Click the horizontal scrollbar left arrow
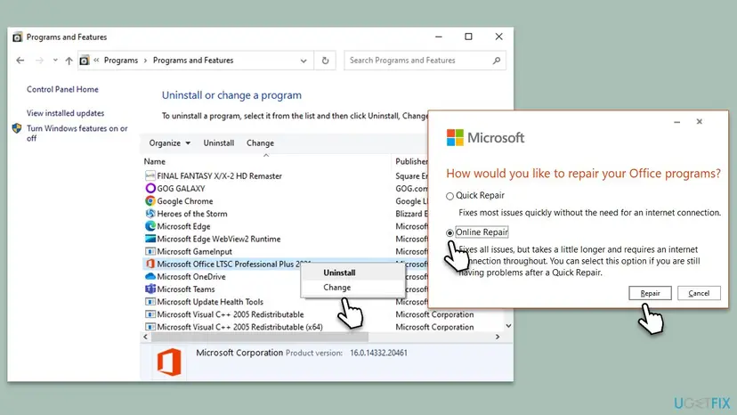Screen dimensions: 737x415 [145, 337]
